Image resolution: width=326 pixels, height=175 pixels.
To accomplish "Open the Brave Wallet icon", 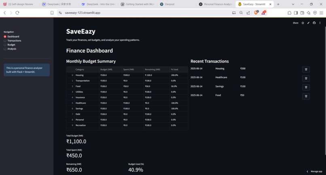I will [x=302, y=13].
